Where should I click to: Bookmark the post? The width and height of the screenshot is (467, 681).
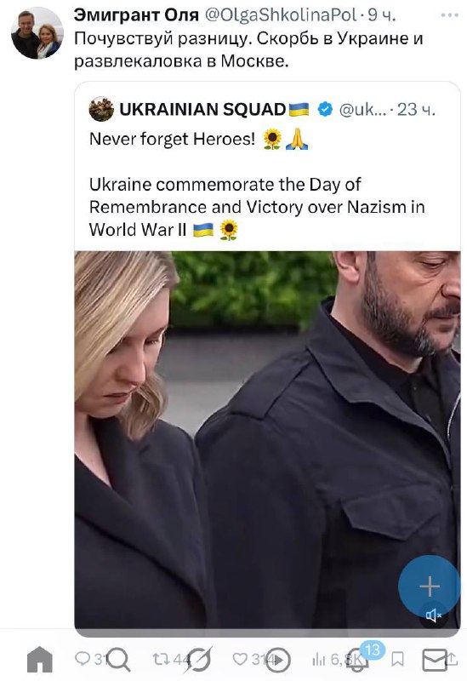pos(397,659)
